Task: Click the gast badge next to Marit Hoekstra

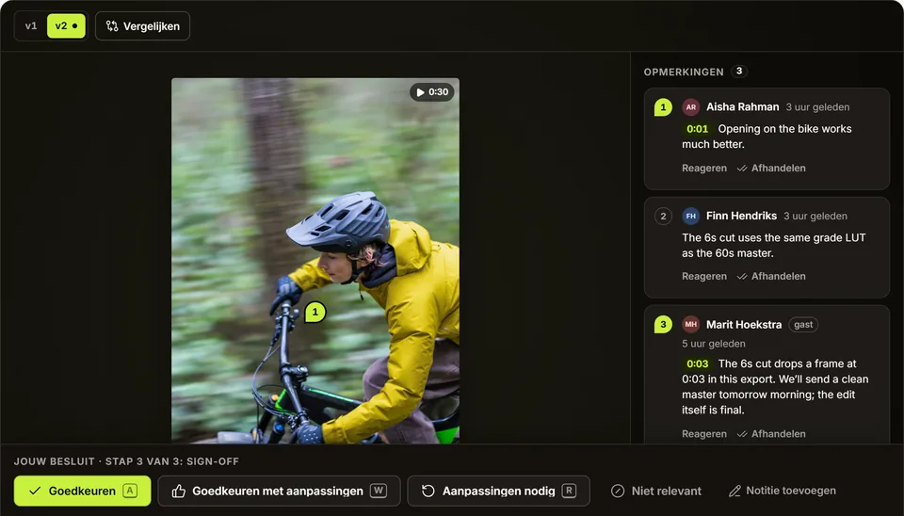Action: (803, 325)
